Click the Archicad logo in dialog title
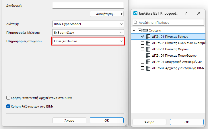 pyautogui.click(x=135, y=13)
